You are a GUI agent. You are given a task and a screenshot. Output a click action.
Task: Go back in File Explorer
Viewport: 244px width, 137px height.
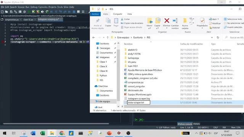93,37
